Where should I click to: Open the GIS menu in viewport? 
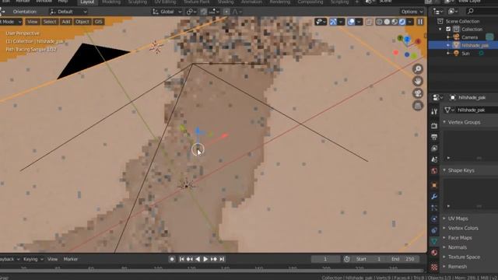coord(99,22)
